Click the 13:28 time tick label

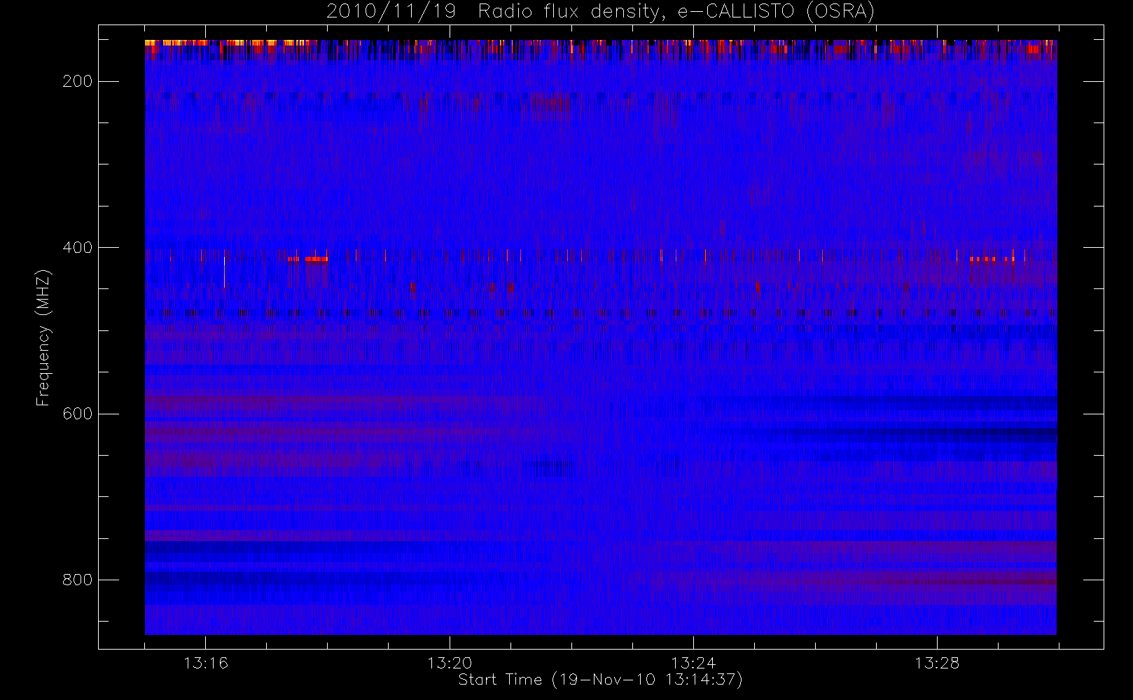937,663
